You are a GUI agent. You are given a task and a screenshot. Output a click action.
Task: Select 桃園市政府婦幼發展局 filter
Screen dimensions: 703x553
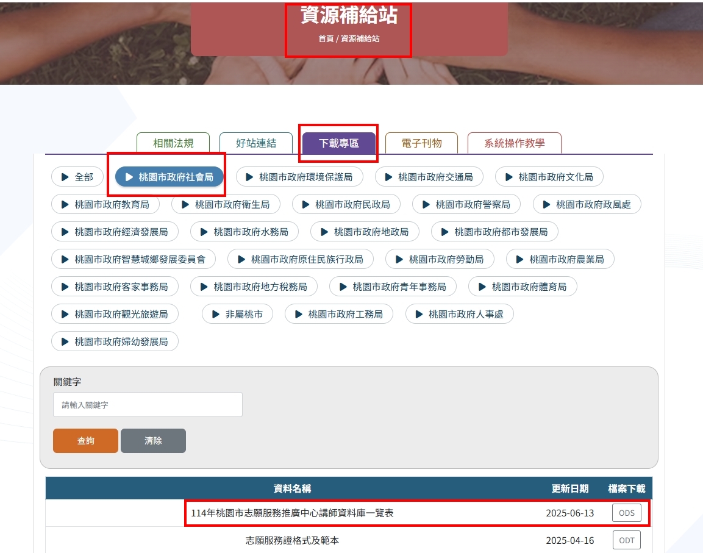(x=115, y=341)
